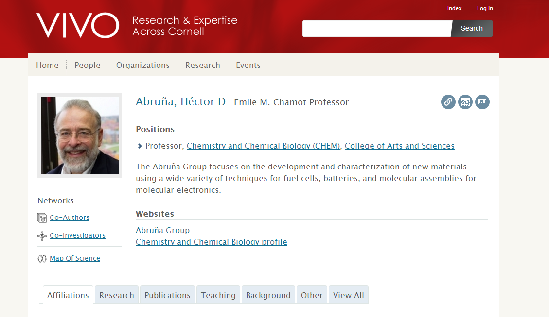This screenshot has height=317, width=549.
Task: Open Chemistry and Chemical Biology (CHEM) link
Action: (x=263, y=146)
